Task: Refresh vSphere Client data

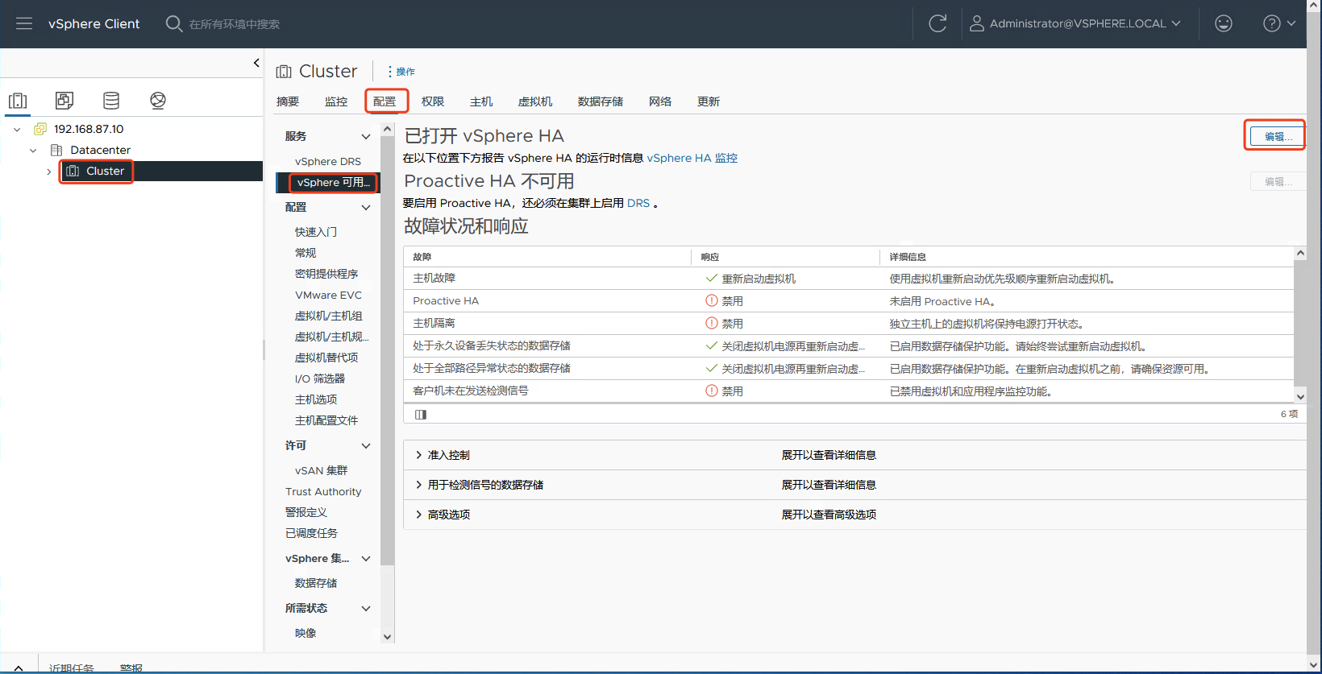Action: click(937, 23)
